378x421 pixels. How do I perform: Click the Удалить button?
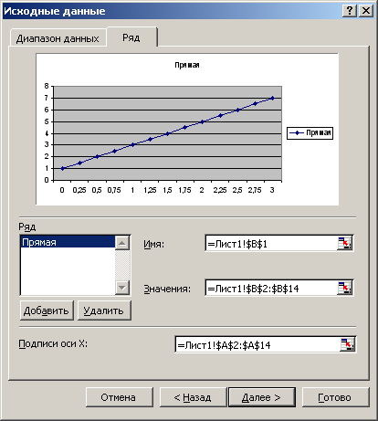click(104, 310)
